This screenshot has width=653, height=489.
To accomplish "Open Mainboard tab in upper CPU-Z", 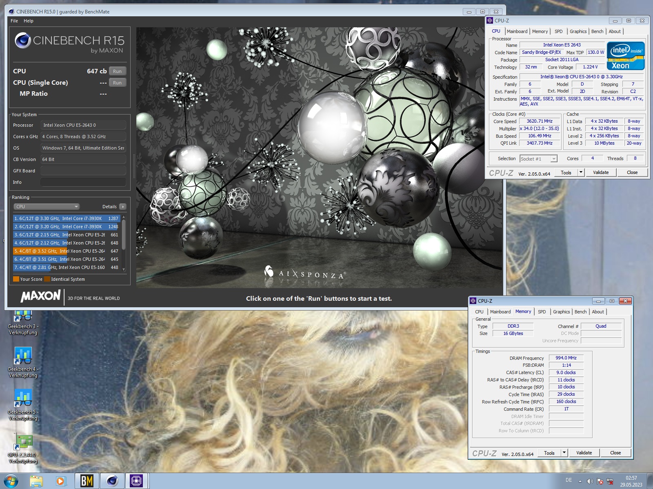I will tap(517, 31).
